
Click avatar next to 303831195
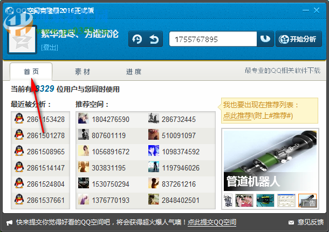tap(84, 167)
